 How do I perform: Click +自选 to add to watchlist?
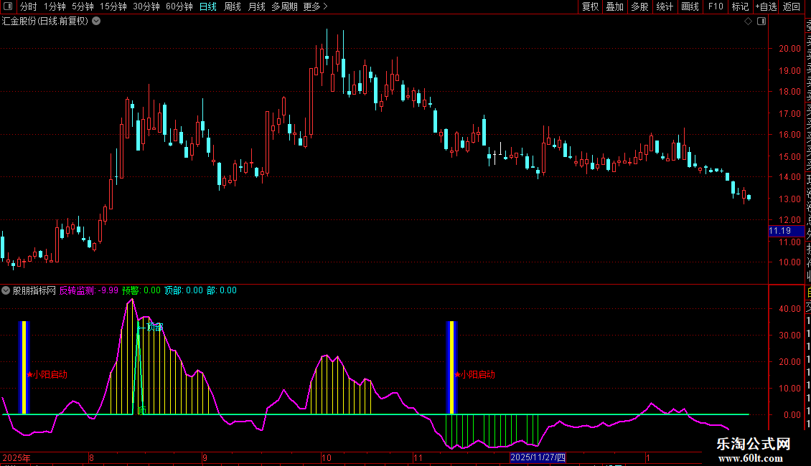click(766, 7)
